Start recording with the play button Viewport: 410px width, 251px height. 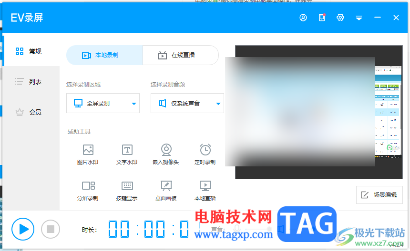pyautogui.click(x=23, y=229)
